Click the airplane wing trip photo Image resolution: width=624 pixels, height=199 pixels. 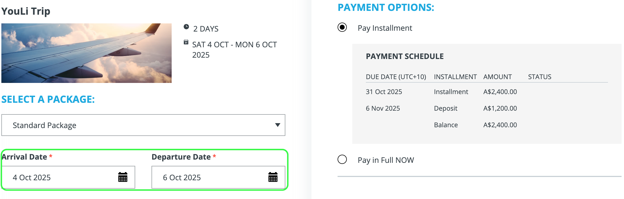87,53
